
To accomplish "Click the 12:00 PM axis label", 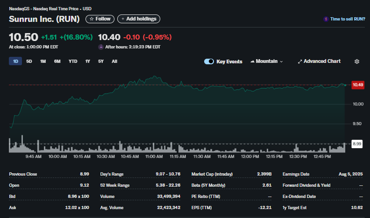I will coord(250,157).
